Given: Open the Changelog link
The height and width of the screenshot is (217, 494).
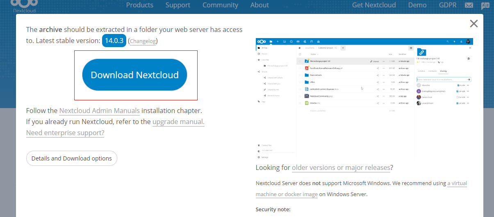Looking at the screenshot, I should 143,41.
